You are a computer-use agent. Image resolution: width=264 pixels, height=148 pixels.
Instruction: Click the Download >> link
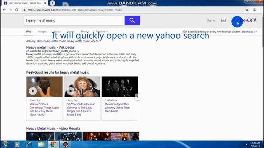[x=249, y=32]
